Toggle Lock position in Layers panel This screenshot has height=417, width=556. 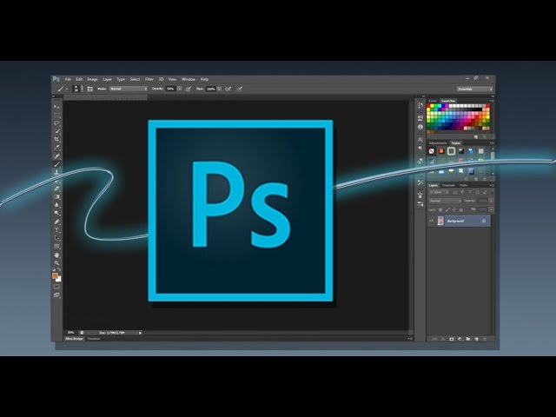pos(454,210)
